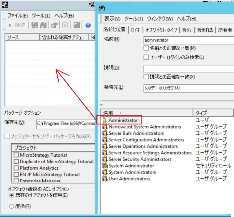Tick the Duplicate of MicroStrategy Tutorial checkbox
The width and height of the screenshot is (234, 217).
click(x=16, y=161)
